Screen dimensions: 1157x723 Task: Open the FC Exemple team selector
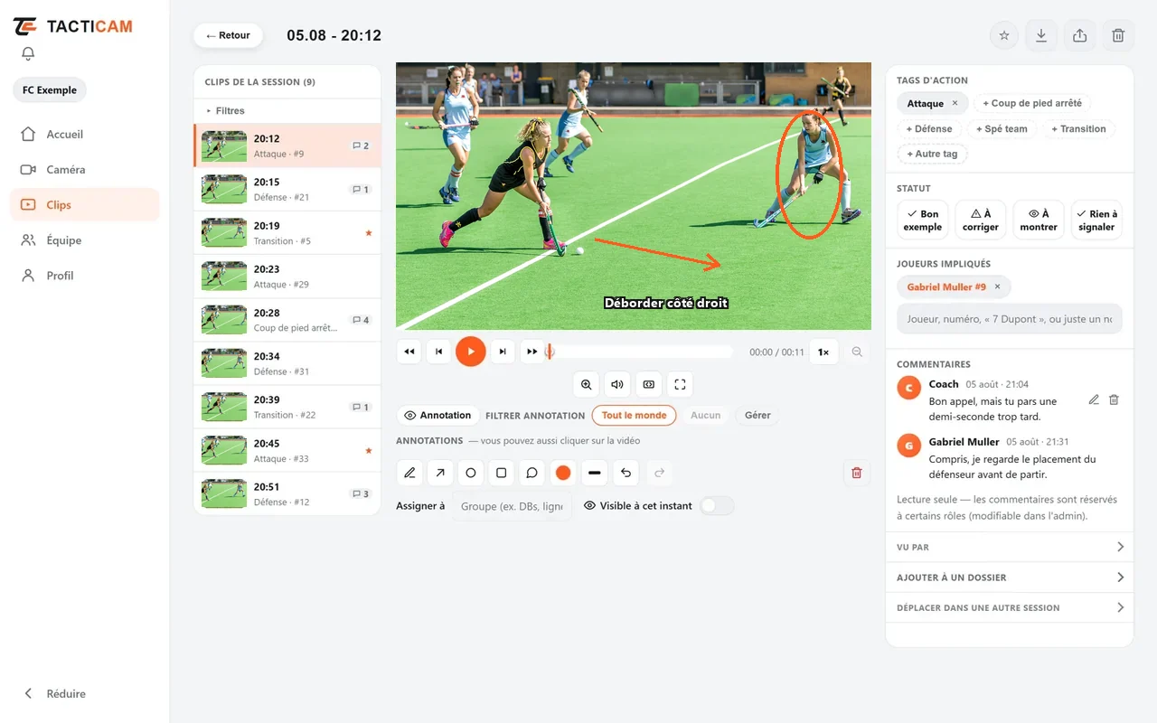click(50, 90)
